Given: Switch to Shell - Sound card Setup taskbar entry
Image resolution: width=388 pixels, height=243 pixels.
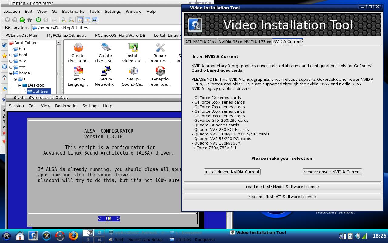Looking at the screenshot, I should (136, 239).
